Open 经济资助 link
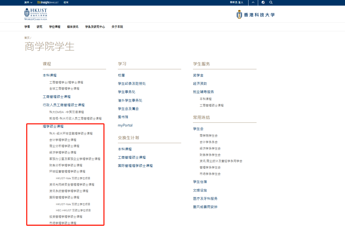Viewport: 345px width, 226px height. [200, 84]
